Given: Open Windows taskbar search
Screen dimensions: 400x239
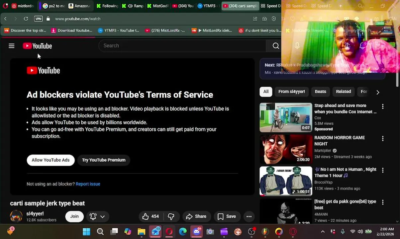Looking at the screenshot, I should tap(100, 232).
